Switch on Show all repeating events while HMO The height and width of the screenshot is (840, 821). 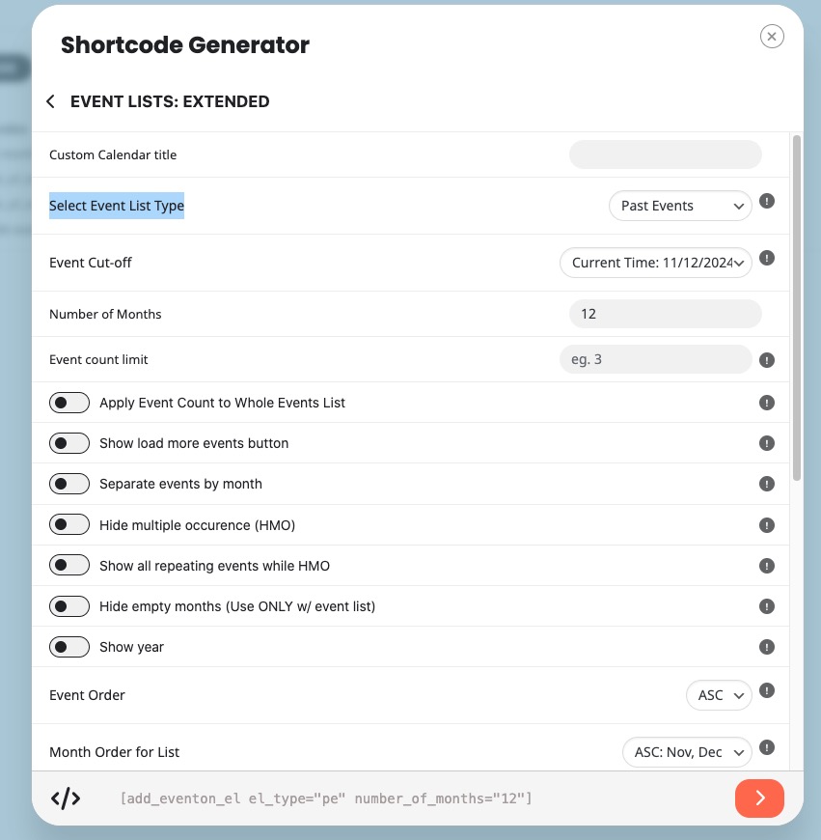(69, 565)
